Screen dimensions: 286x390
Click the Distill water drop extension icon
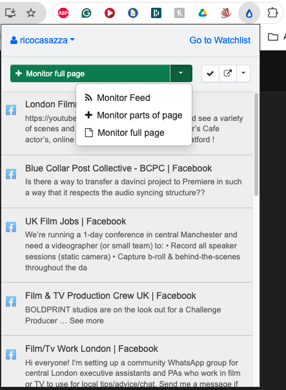[x=249, y=13]
